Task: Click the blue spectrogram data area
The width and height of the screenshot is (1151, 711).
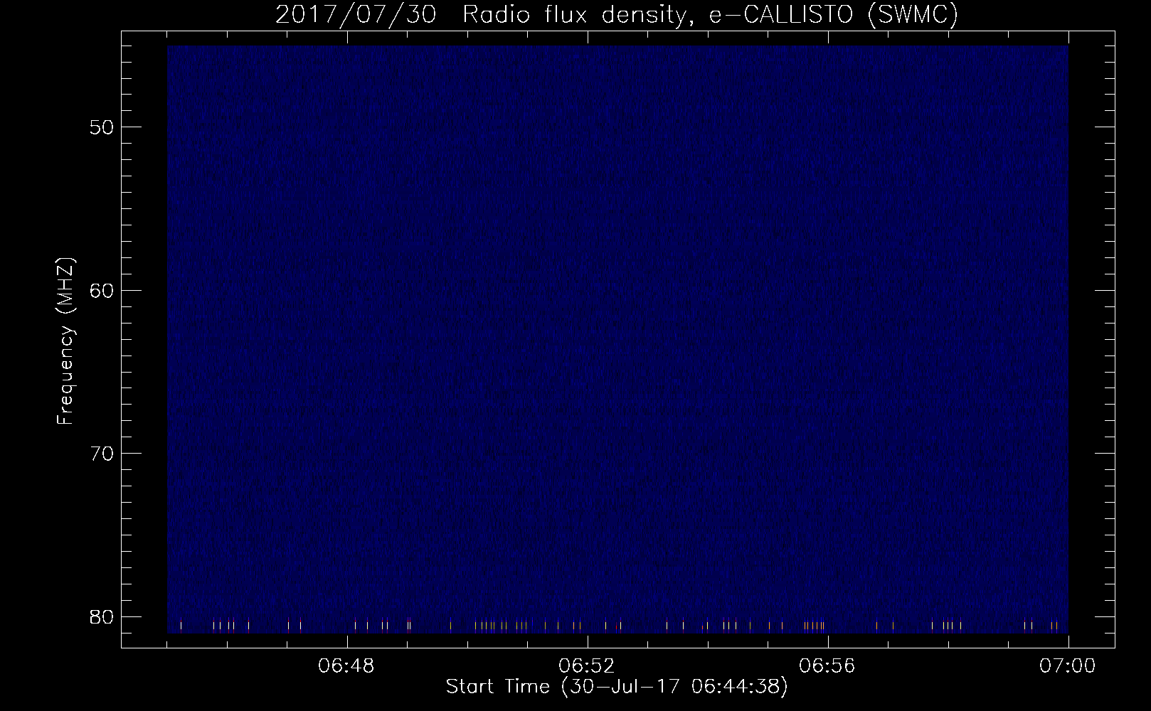Action: click(x=617, y=339)
